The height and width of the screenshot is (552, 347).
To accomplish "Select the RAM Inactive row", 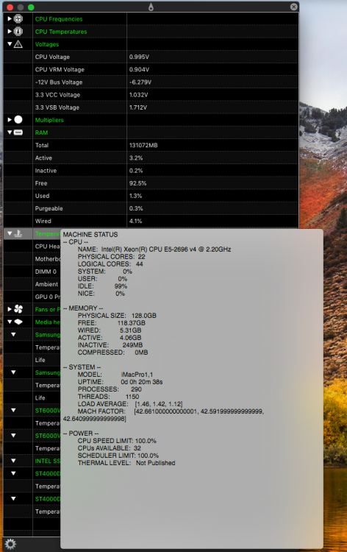I will coord(151,171).
